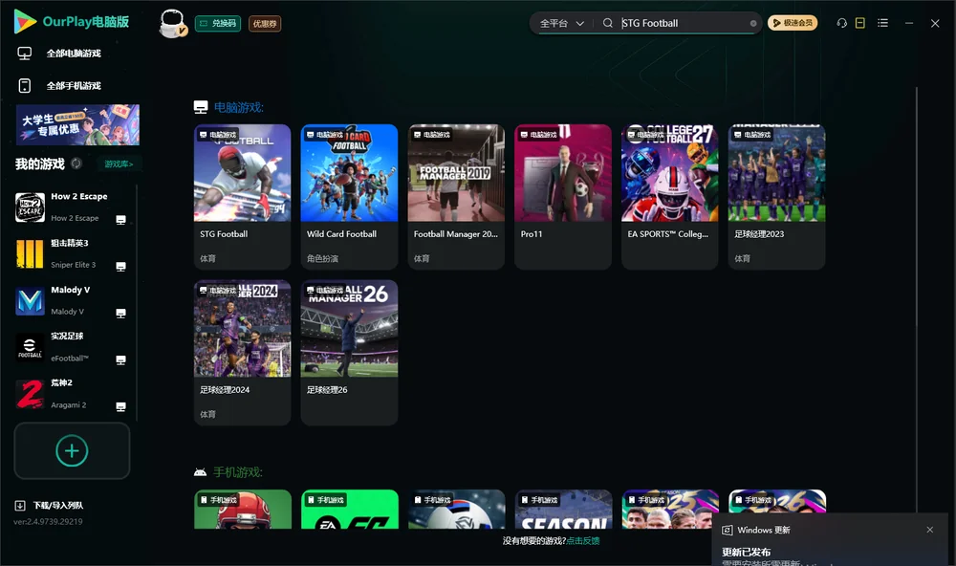Screen dimensions: 956x566
Task: Open the STG Football game card
Action: pos(242,196)
